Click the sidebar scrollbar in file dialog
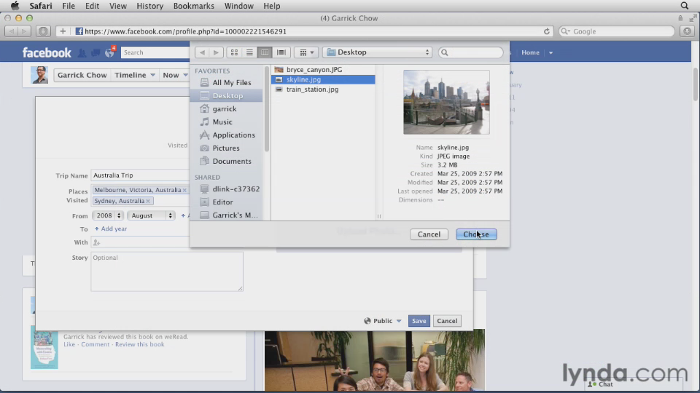The height and width of the screenshot is (393, 700). tap(267, 109)
